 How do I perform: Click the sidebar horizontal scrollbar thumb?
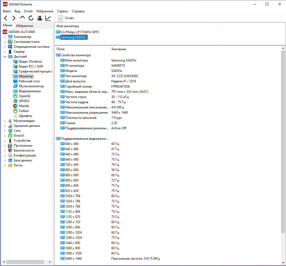(25, 262)
